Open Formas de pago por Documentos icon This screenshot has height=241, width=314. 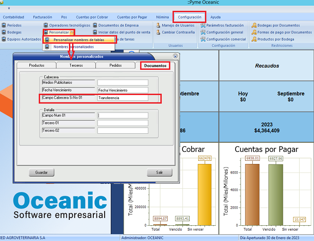(254, 32)
